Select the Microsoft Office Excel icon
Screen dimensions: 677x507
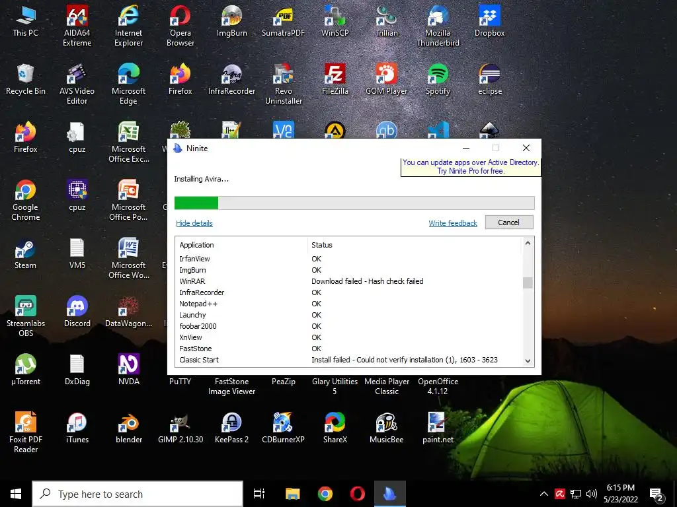coord(128,143)
